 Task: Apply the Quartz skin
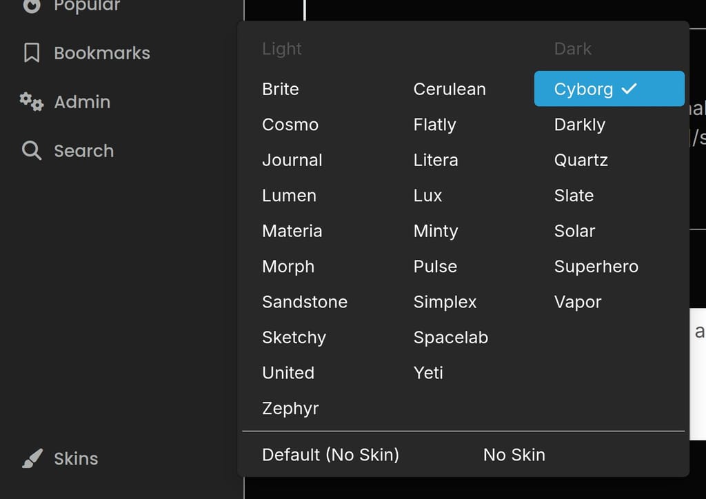coord(581,160)
